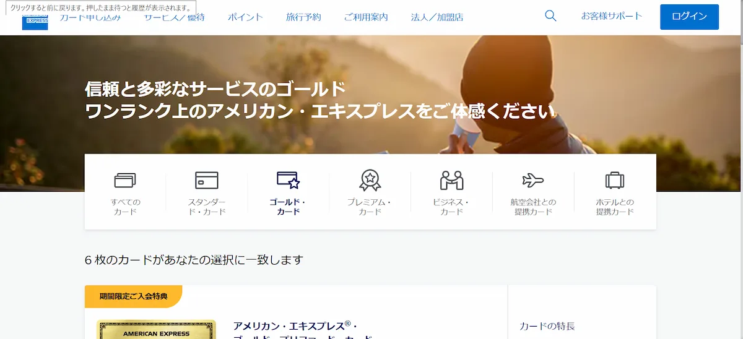Switch to スタンダード・カード tab label
743x339 pixels.
click(x=207, y=207)
